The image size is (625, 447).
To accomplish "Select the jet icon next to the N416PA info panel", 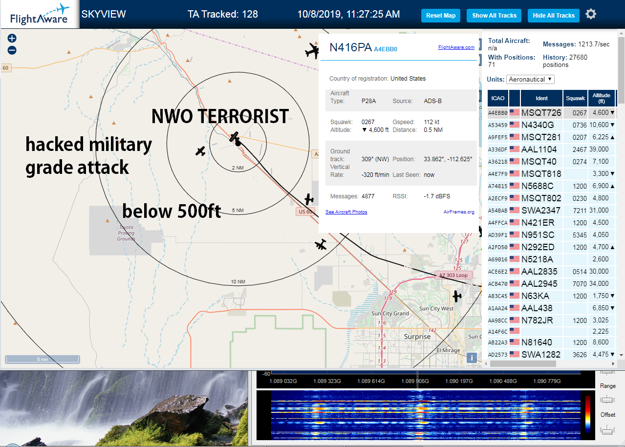I will click(312, 50).
